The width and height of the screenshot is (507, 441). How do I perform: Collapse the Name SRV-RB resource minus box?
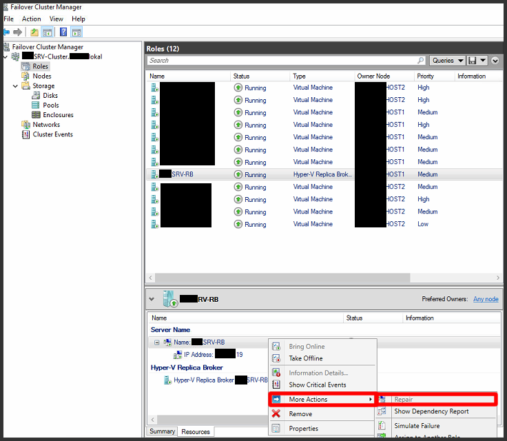[157, 342]
